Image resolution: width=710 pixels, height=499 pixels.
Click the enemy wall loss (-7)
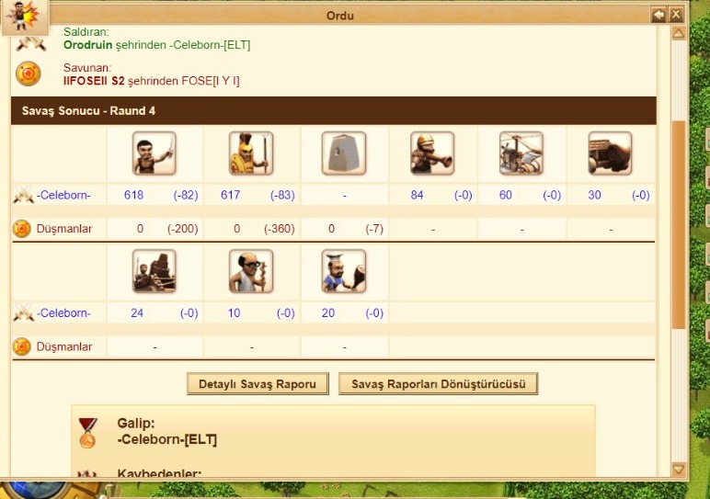[374, 229]
